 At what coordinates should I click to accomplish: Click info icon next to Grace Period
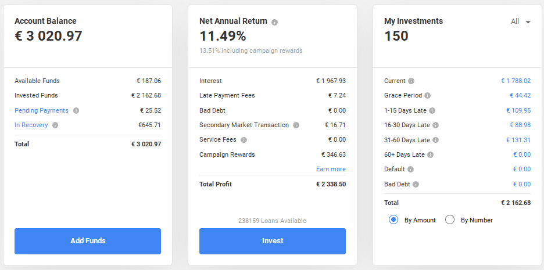coord(427,95)
